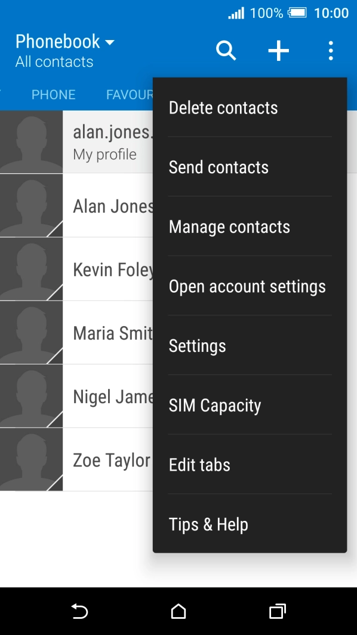Image resolution: width=357 pixels, height=635 pixels.
Task: Open Settings from the overflow menu
Action: point(197,345)
